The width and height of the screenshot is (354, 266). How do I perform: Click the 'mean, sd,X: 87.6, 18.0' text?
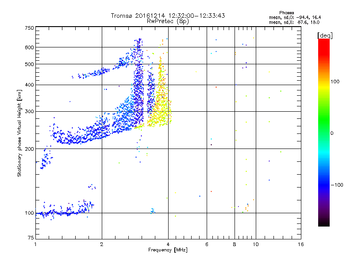(x=294, y=22)
